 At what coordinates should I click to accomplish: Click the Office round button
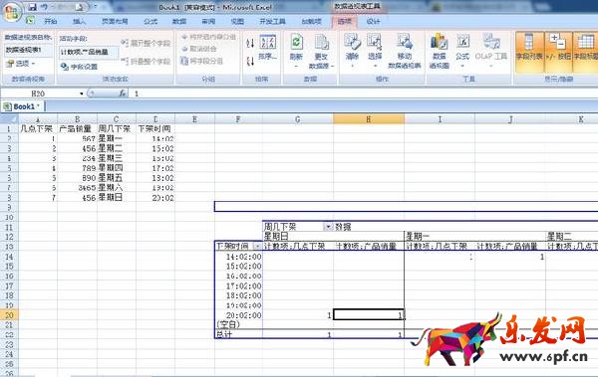(x=12, y=12)
